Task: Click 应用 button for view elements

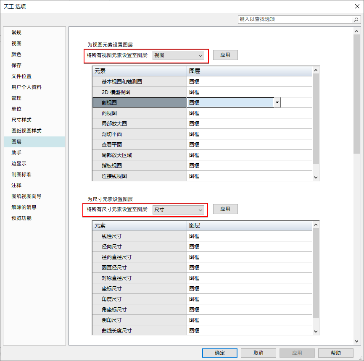Action: click(x=225, y=55)
